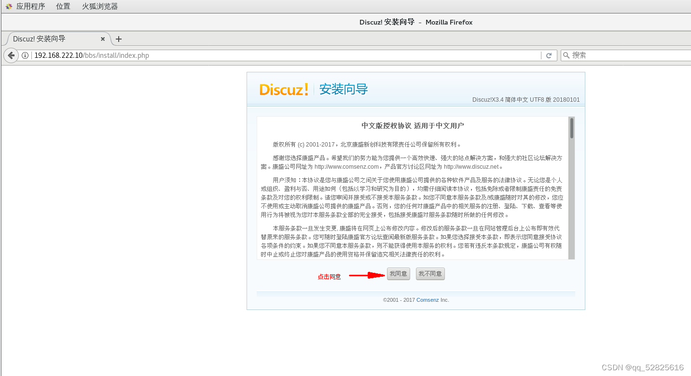
Task: Click the applications menu icon at top-left
Action: click(9, 6)
